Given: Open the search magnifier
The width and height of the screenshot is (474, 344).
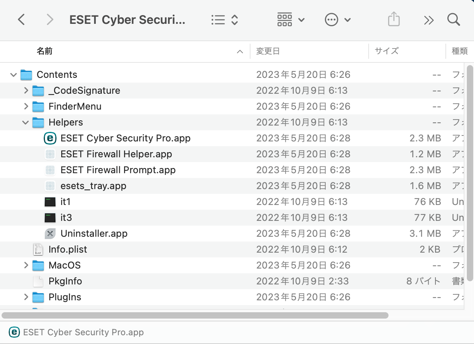Looking at the screenshot, I should (x=453, y=19).
